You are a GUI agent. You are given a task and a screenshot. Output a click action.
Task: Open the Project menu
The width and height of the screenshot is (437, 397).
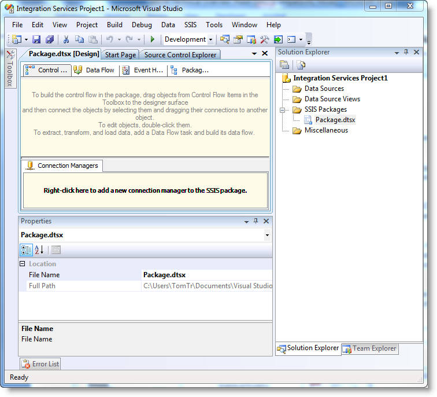[87, 25]
